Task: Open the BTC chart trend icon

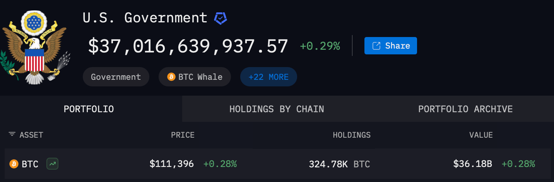Action: [x=52, y=164]
